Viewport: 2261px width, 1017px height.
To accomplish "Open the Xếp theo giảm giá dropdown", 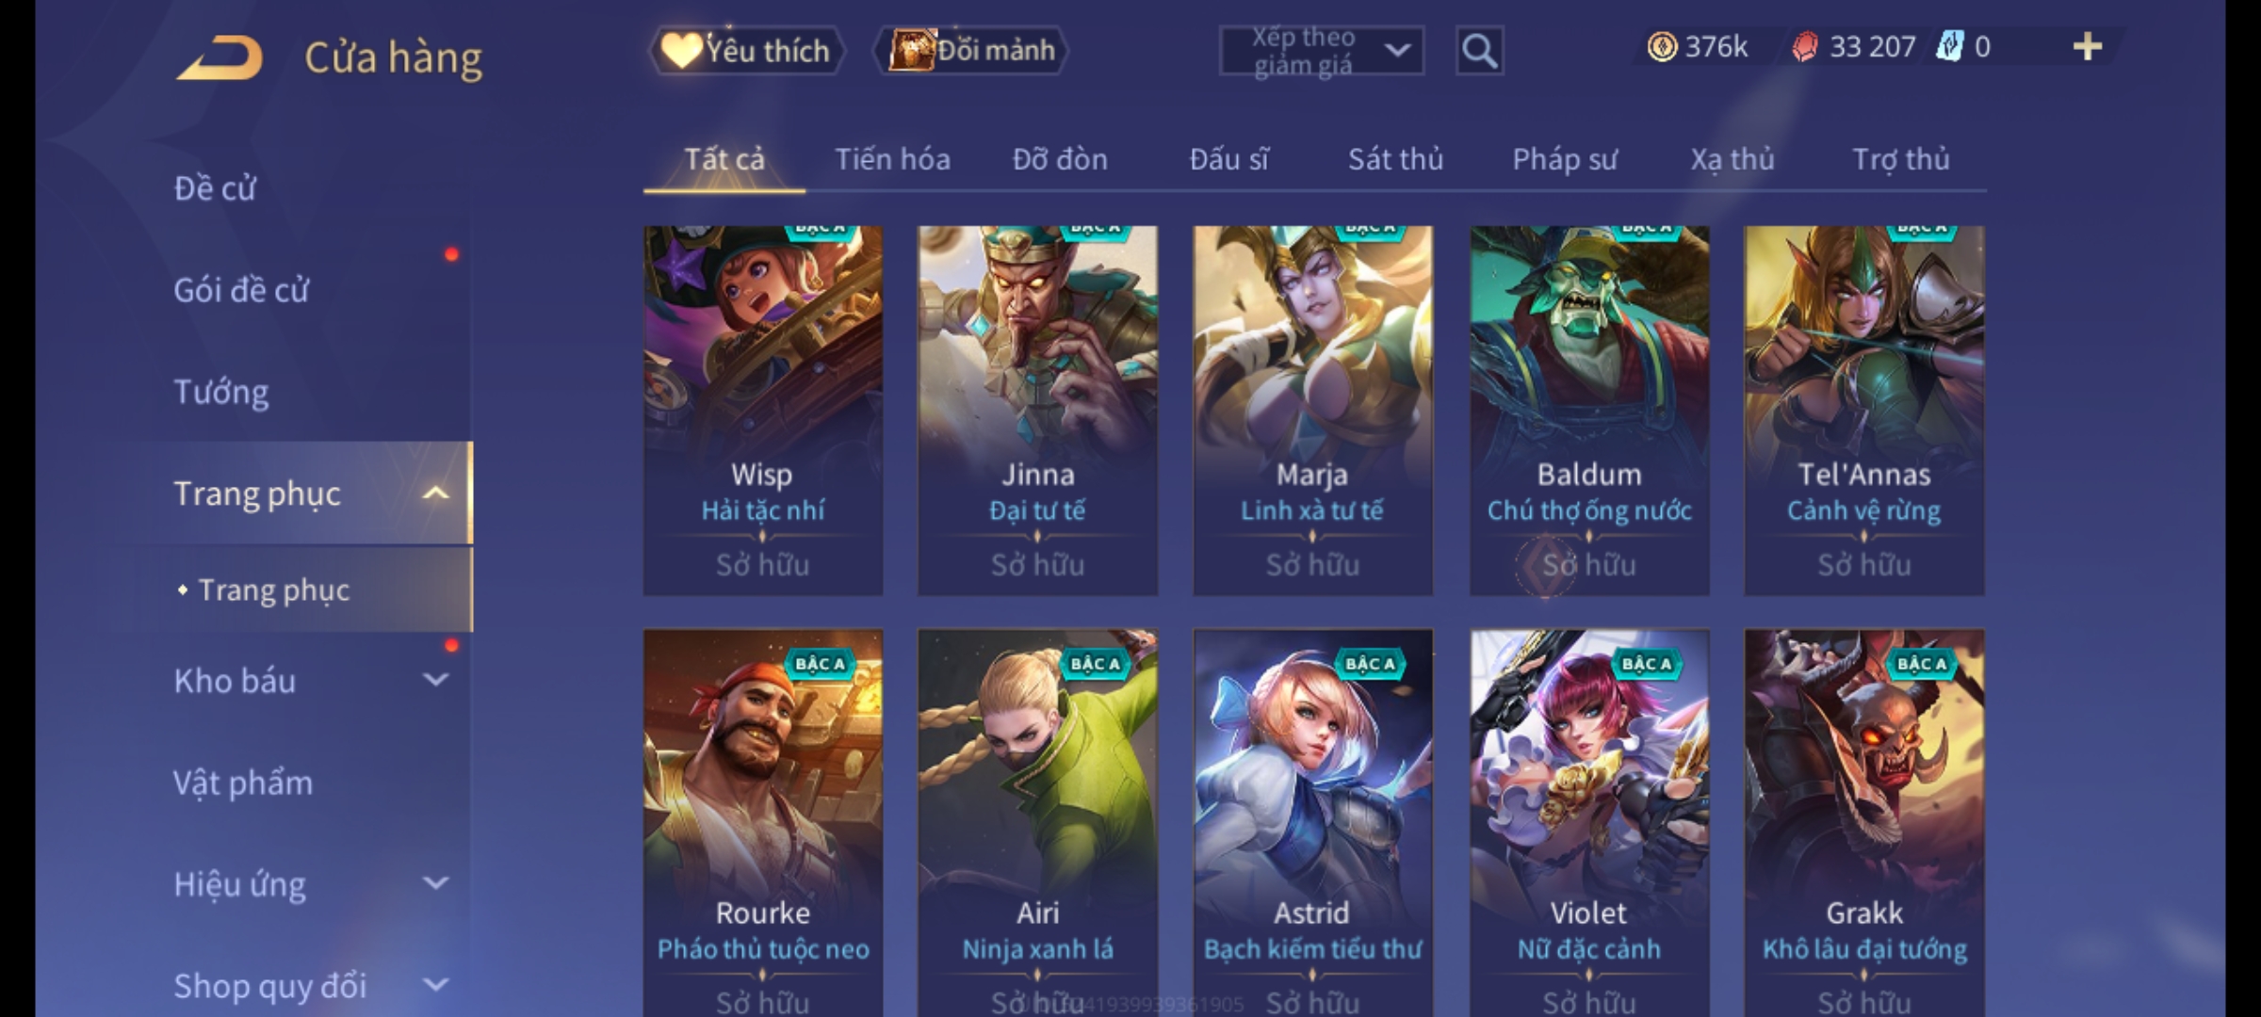I will pyautogui.click(x=1321, y=50).
